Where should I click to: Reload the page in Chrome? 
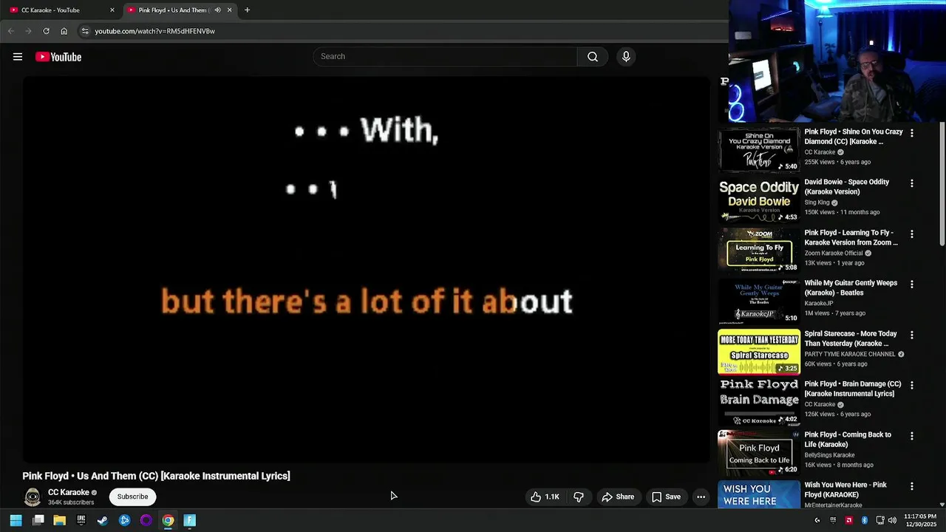click(x=46, y=31)
